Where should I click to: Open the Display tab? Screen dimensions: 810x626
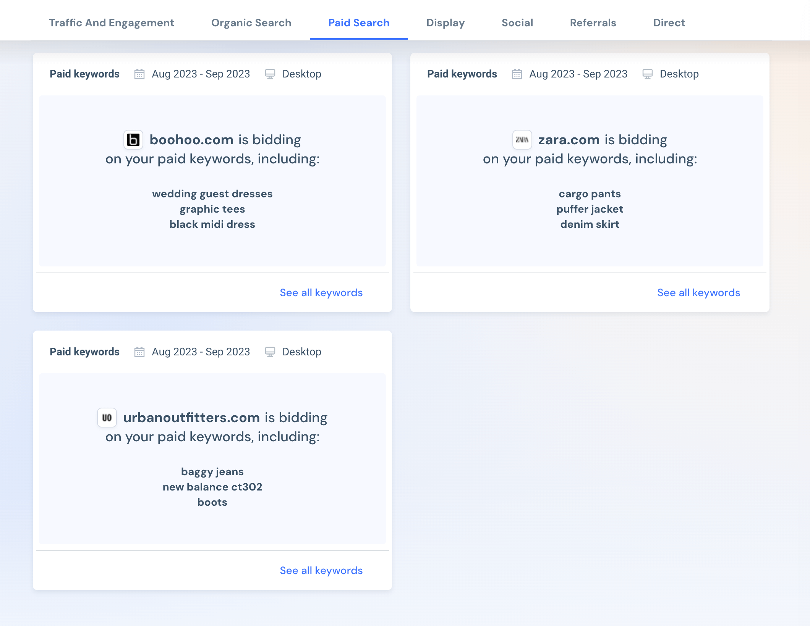(x=446, y=23)
